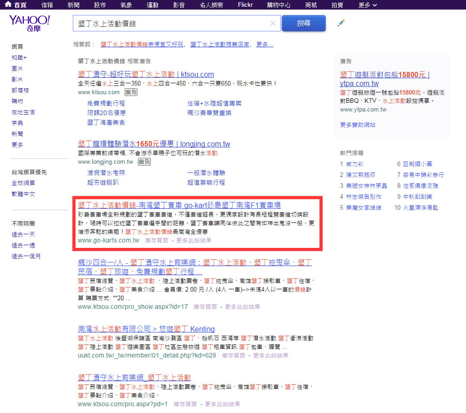Filter results to 過去一週
This screenshot has width=466, height=413.
pos(23,246)
